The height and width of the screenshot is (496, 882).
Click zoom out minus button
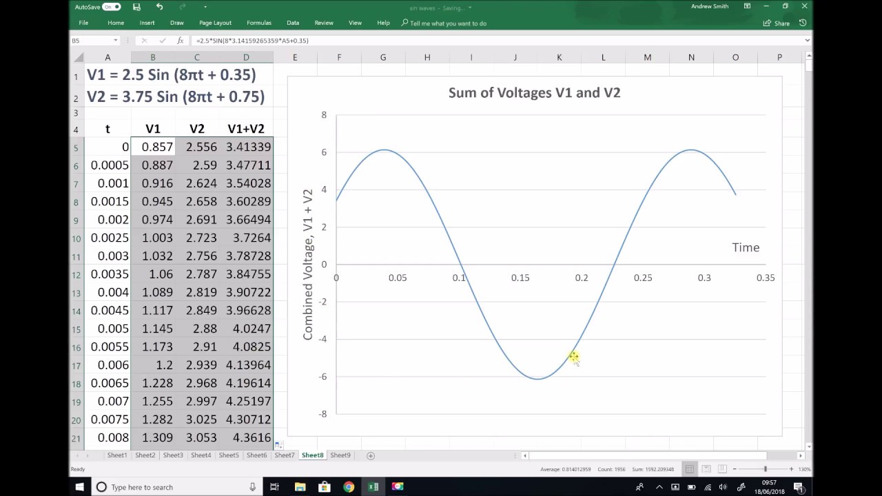tap(735, 469)
